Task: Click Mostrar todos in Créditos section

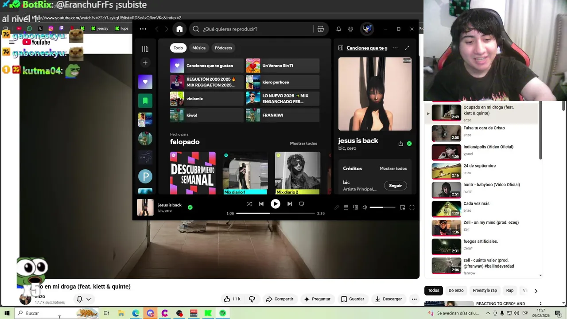Action: (393, 168)
